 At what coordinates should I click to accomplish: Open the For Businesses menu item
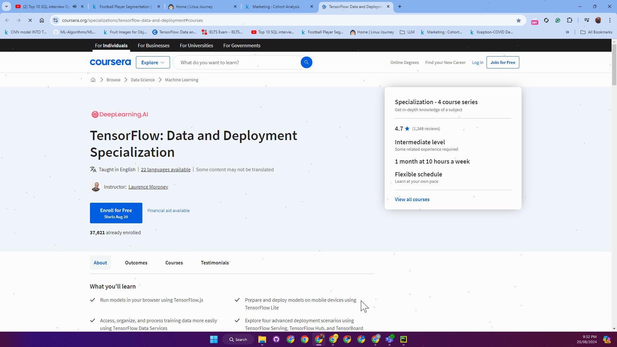154,45
